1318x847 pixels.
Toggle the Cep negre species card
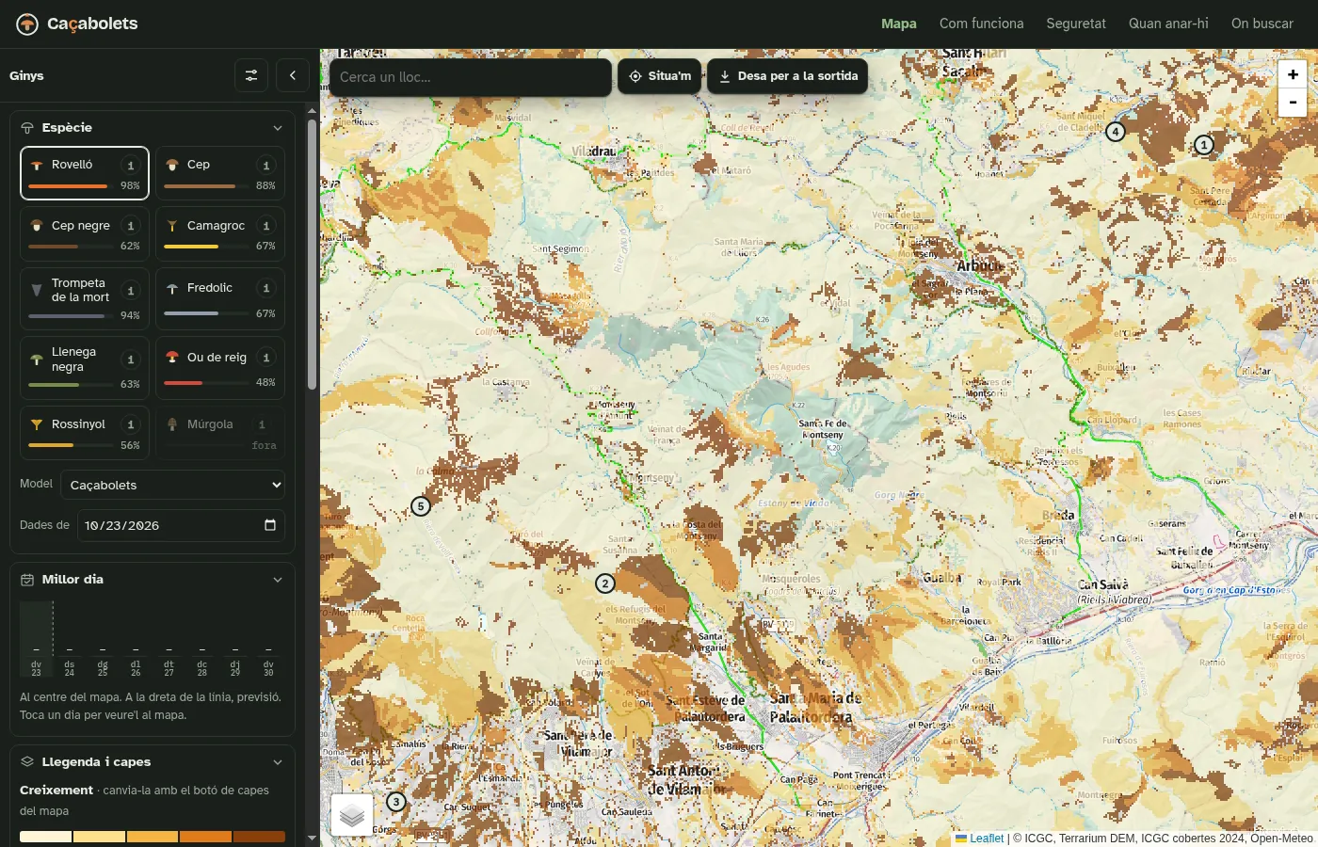click(85, 233)
